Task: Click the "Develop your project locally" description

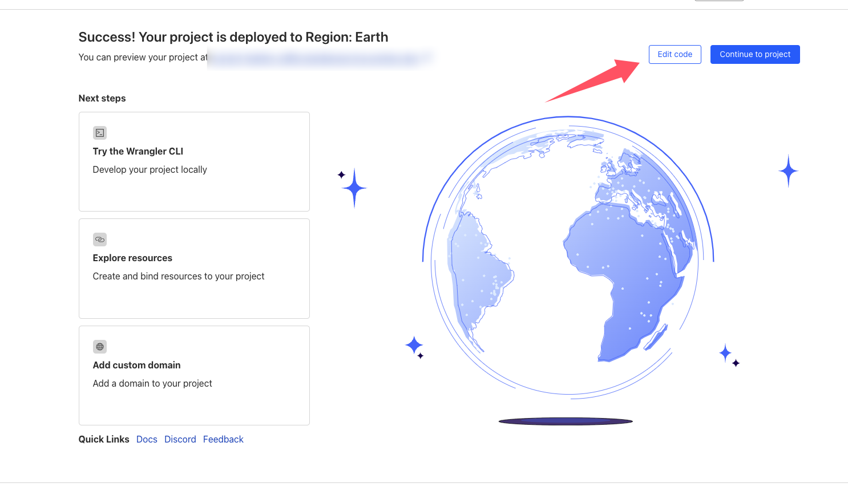Action: coord(150,169)
